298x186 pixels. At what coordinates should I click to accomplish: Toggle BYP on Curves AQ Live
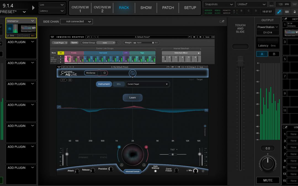click(63, 80)
